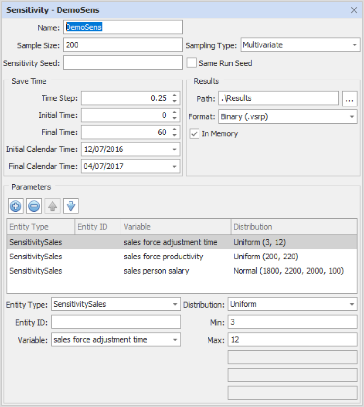Click the Variable column header
This screenshot has width=364, height=407.
point(176,227)
